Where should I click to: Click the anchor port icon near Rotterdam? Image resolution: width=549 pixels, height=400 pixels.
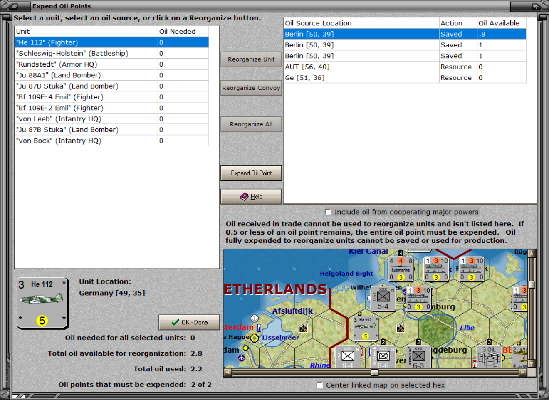click(x=241, y=357)
